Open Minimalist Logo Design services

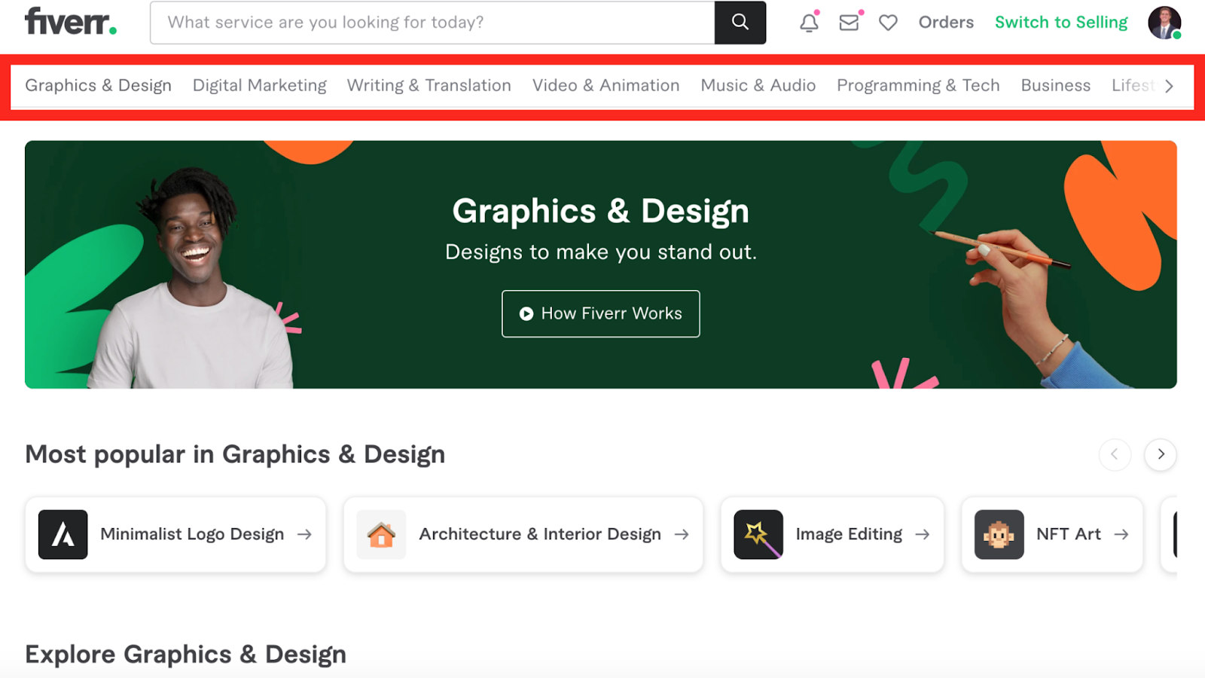175,534
